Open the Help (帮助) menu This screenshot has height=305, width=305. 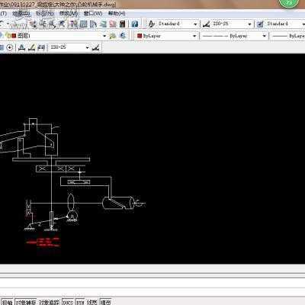[x=117, y=14]
